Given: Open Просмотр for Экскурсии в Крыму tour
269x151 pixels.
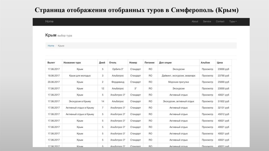Looking at the screenshot, I should coord(207,101).
